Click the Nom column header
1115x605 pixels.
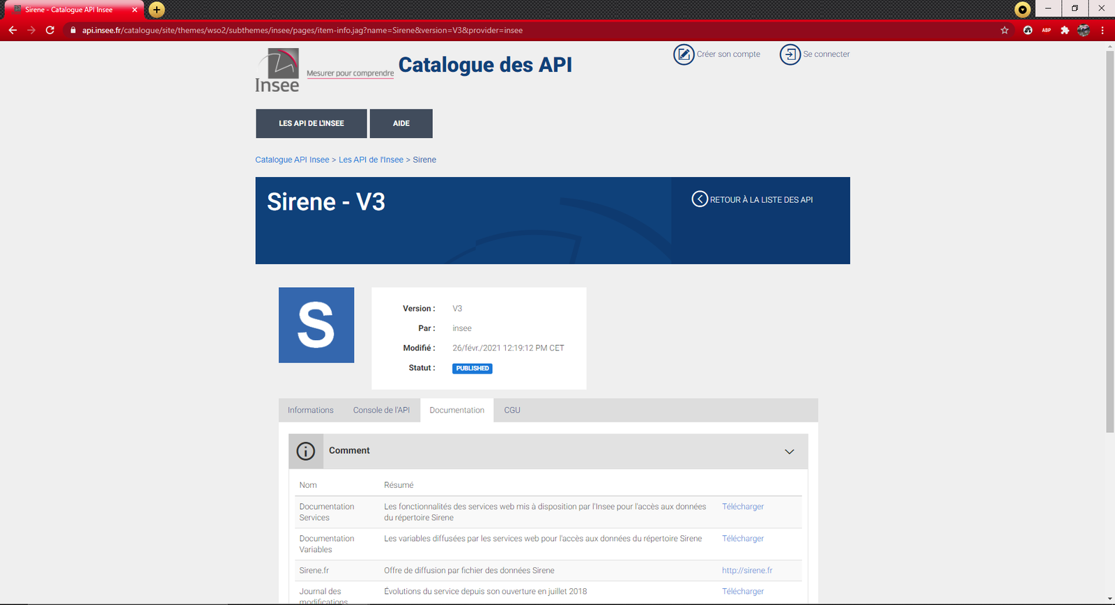click(308, 485)
